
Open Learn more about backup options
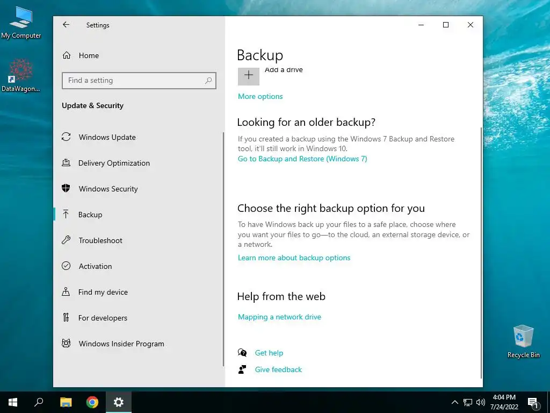coord(294,258)
